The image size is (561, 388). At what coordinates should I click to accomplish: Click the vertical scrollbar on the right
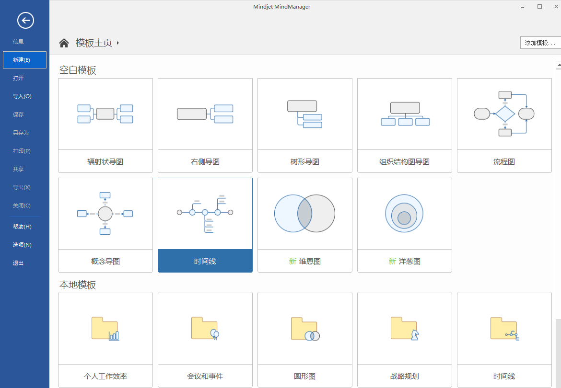(x=558, y=192)
